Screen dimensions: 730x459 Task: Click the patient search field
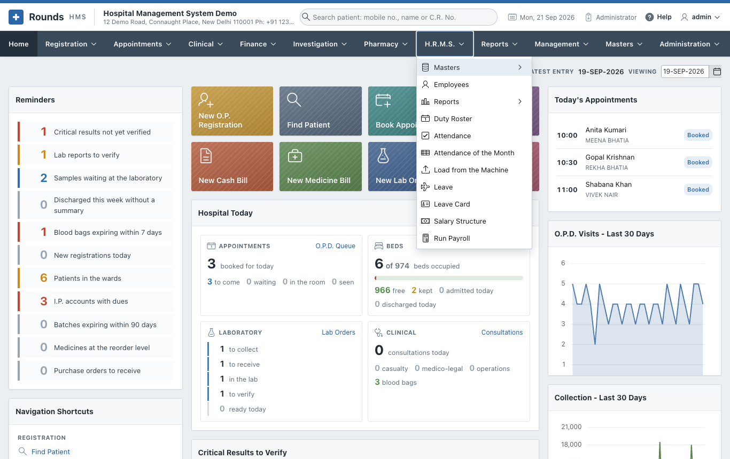399,17
